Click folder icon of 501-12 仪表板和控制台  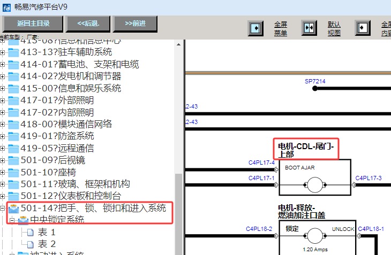click(13, 196)
